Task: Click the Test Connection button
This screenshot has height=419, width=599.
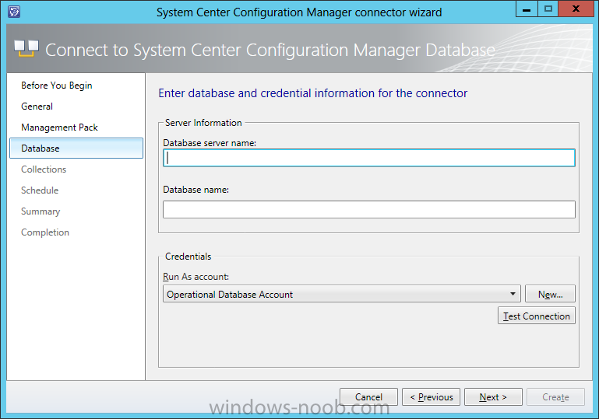Action: 537,316
